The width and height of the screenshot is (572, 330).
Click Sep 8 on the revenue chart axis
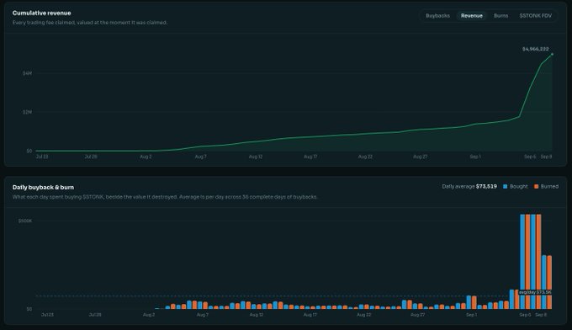coord(546,157)
